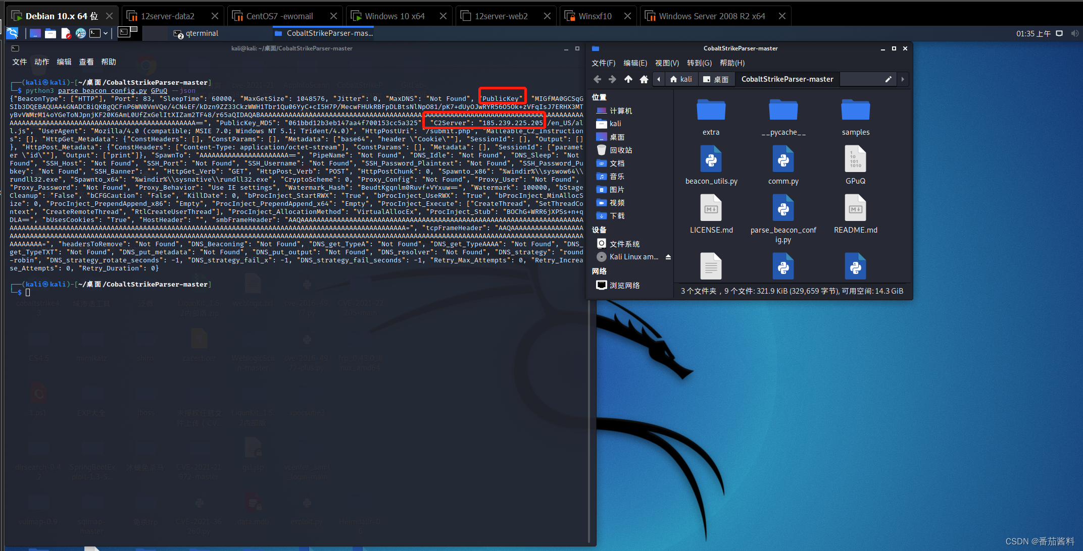Switch to Windows 10 x64 VM tab
1083x551 pixels.
pyautogui.click(x=399, y=16)
